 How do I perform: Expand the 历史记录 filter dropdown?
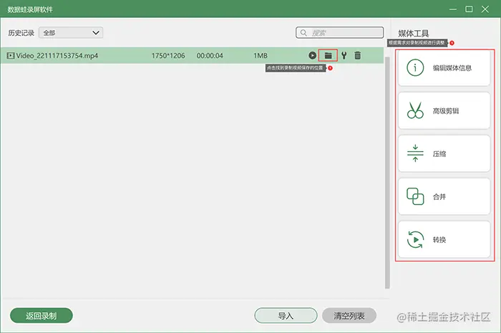(71, 33)
